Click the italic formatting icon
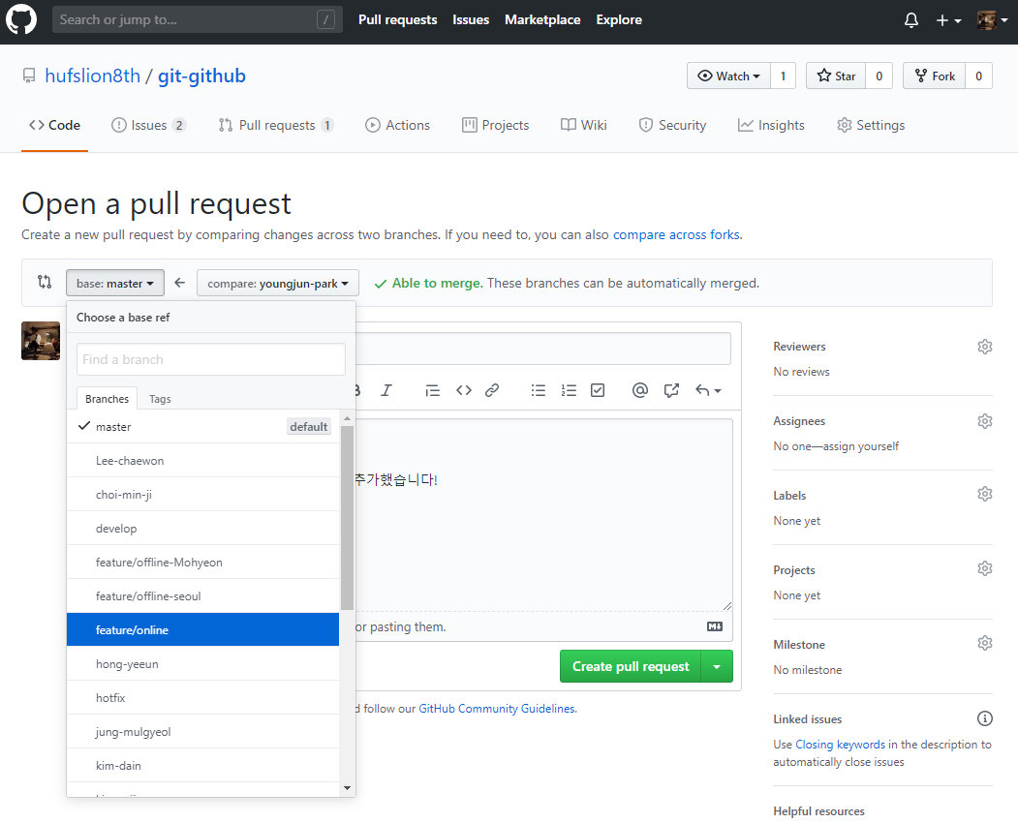The height and width of the screenshot is (823, 1018). point(386,390)
